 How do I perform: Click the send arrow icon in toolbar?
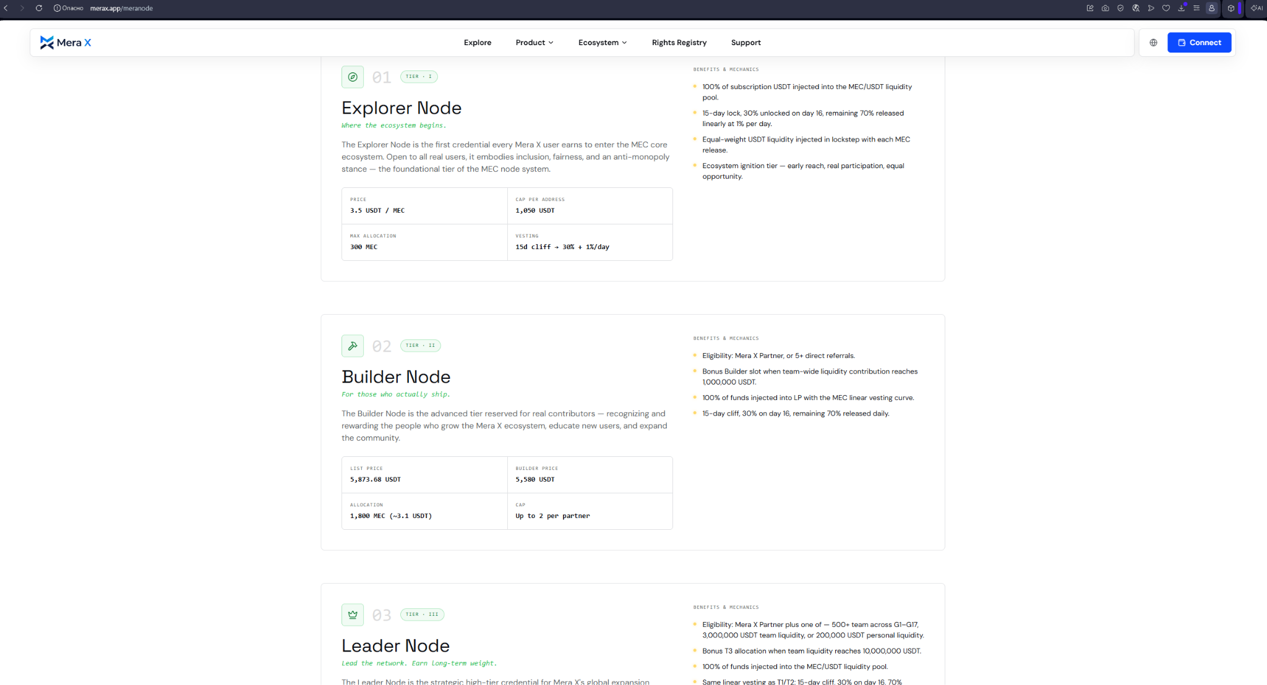(1151, 8)
